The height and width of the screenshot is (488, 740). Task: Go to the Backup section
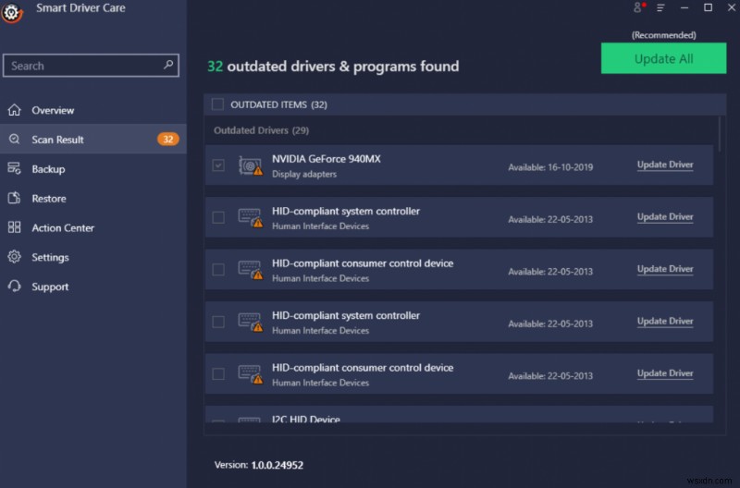[x=93, y=169]
